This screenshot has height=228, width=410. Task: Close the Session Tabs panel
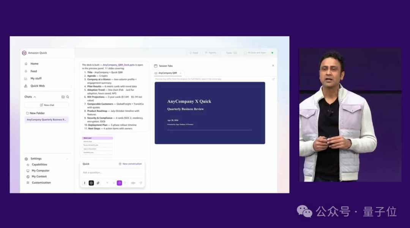273,66
